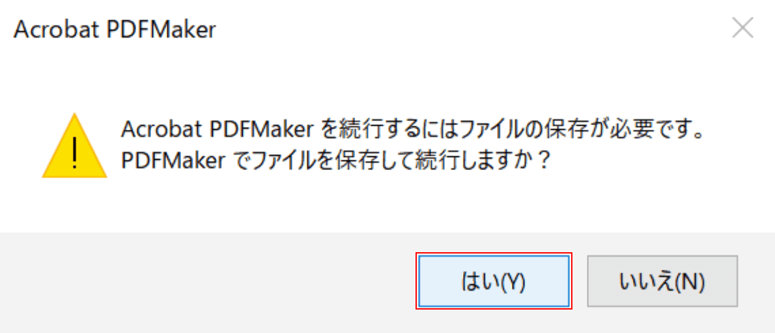Image resolution: width=775 pixels, height=333 pixels.
Task: Click the question text 保存して続行しますか？
Action: pyautogui.click(x=450, y=160)
